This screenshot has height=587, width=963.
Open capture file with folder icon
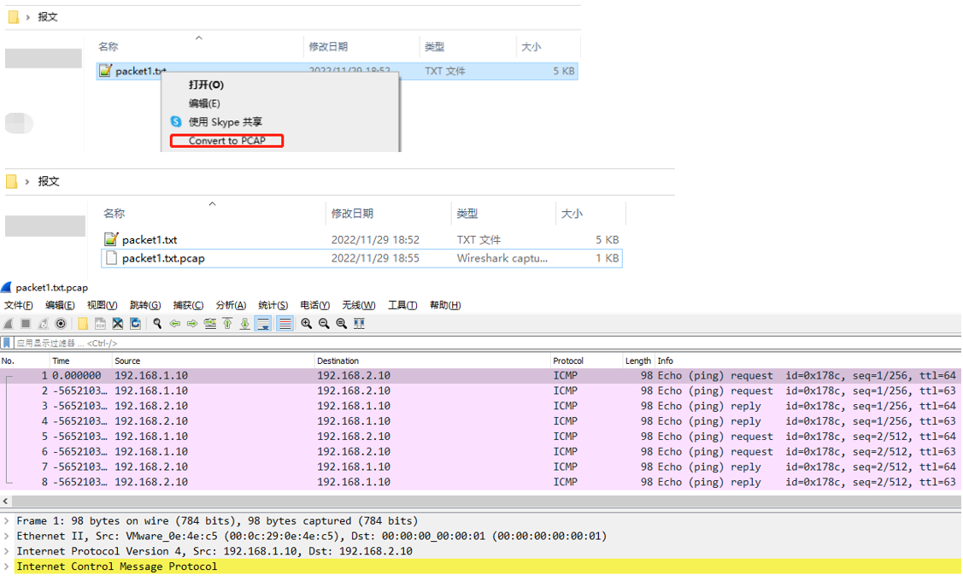[x=83, y=324]
